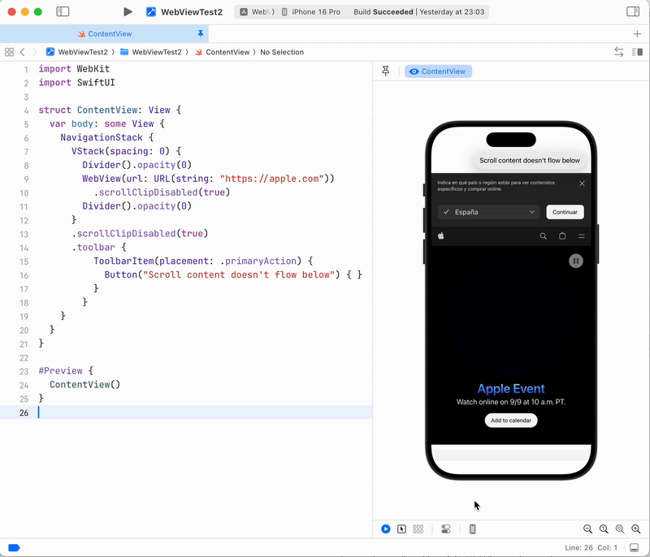The image size is (650, 557).
Task: Click the Add to calendar button
Action: click(x=511, y=421)
